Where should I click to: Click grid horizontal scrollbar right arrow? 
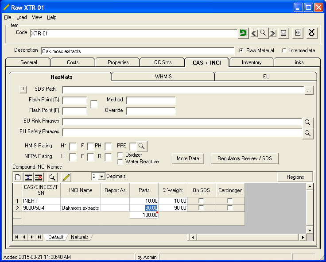(x=303, y=237)
